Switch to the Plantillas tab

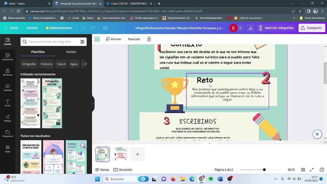(38, 52)
